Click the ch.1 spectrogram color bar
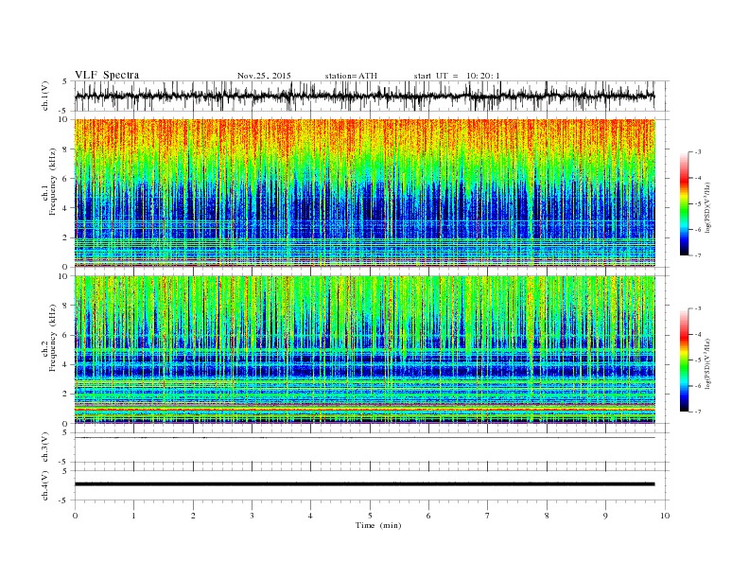 [684, 203]
